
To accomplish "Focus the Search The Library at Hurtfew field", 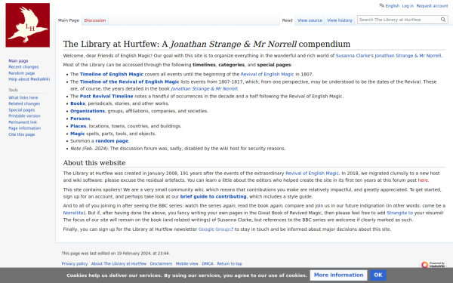I will tap(399, 20).
